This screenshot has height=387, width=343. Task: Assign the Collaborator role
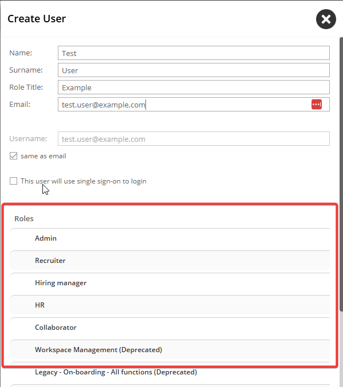tap(169, 328)
